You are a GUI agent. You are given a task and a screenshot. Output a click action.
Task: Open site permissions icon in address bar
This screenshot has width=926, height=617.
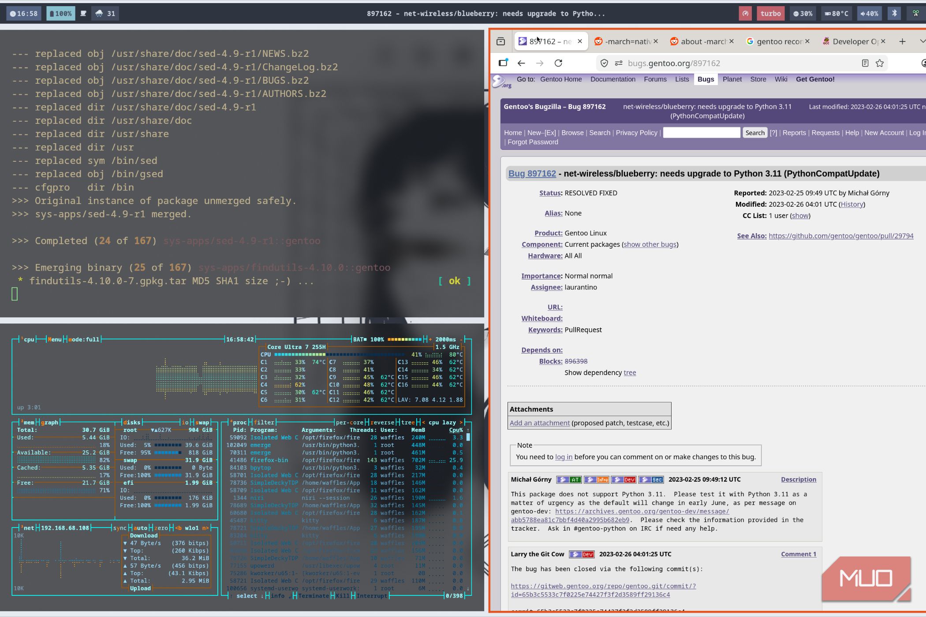pos(619,63)
